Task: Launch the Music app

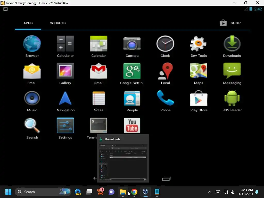Action: 32,101
